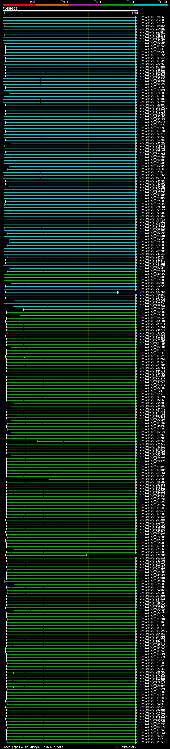This screenshot has width=170, height=749.
Task: Open the UniRef100_Q1WLW6 hit
Action: pyautogui.click(x=152, y=20)
